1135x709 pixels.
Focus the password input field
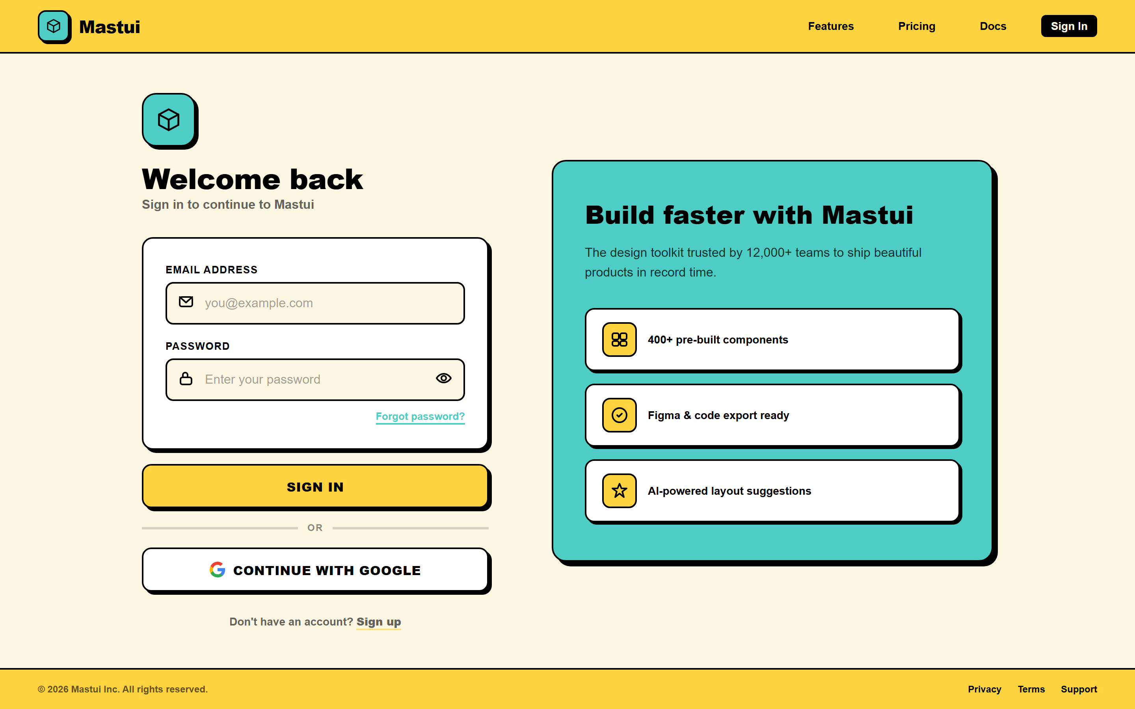coord(315,379)
